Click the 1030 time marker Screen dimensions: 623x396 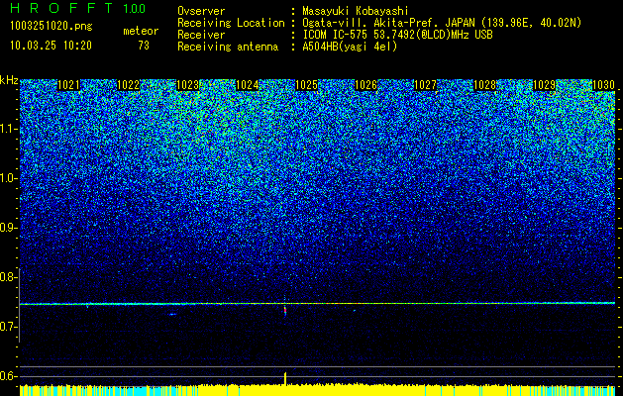[603, 85]
